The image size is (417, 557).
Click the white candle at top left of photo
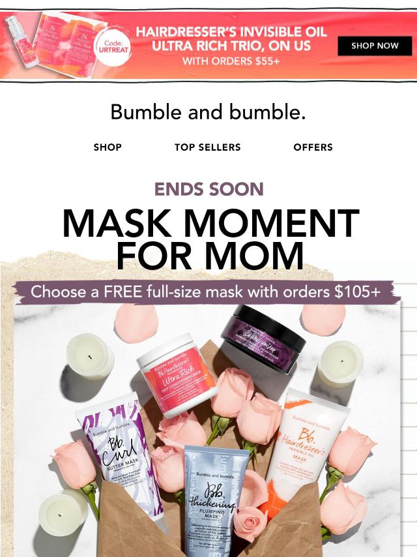click(x=90, y=355)
